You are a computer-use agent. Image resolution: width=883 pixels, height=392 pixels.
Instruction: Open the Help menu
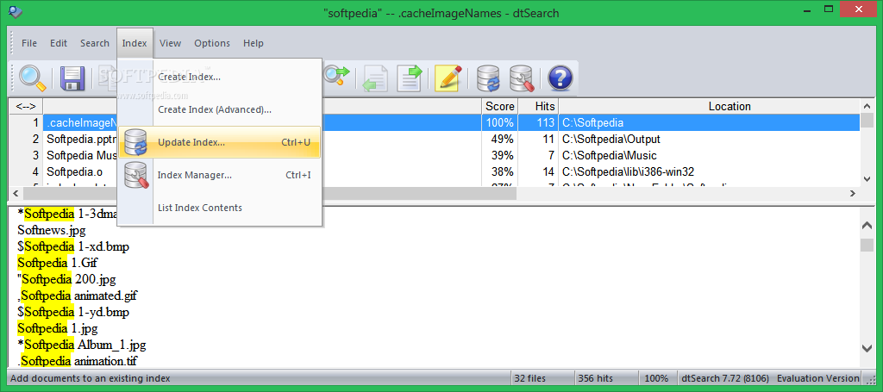coord(254,43)
